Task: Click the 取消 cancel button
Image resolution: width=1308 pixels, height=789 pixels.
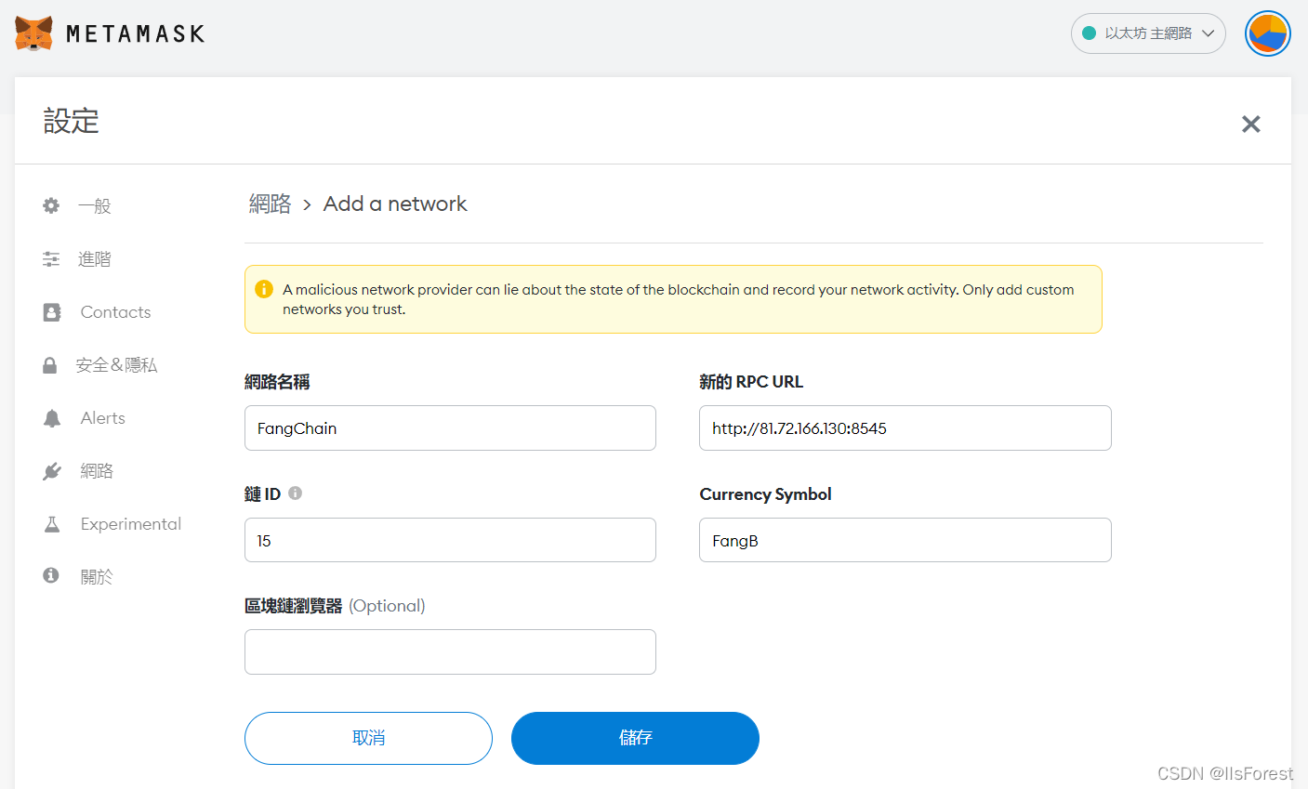Action: click(368, 738)
